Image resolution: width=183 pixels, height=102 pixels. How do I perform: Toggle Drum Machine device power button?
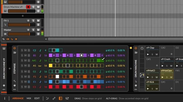[136, 48]
